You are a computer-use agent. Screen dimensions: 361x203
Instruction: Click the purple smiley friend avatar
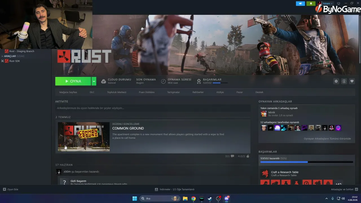(x=338, y=128)
